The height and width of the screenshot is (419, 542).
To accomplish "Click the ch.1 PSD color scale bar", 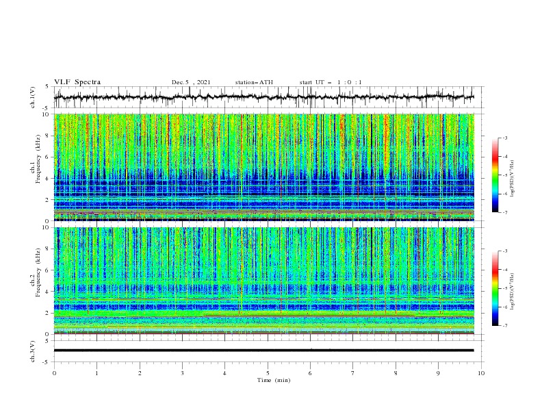I will 495,175.
